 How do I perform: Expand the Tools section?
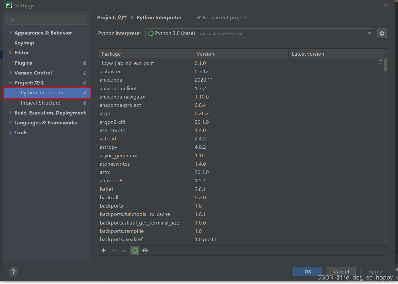point(10,132)
